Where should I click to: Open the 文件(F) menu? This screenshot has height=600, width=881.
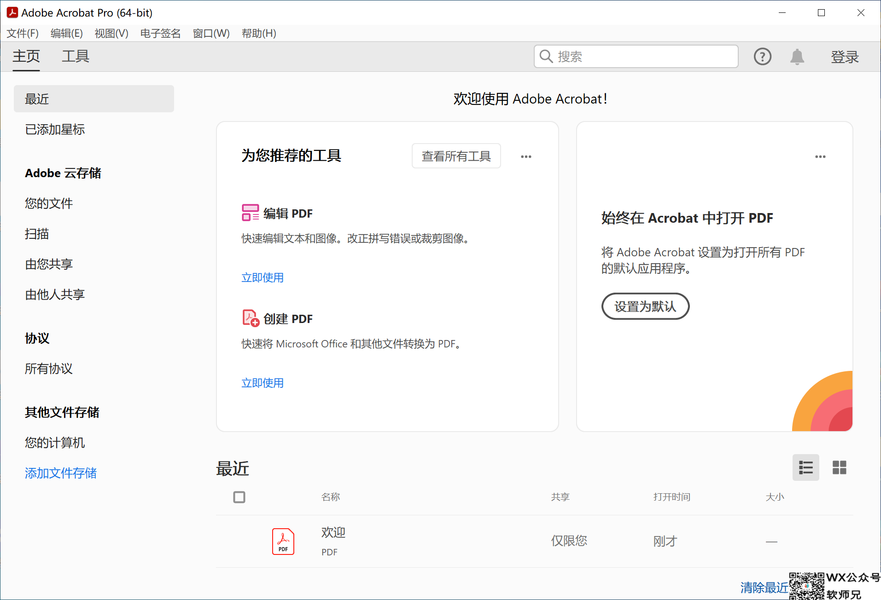[23, 33]
